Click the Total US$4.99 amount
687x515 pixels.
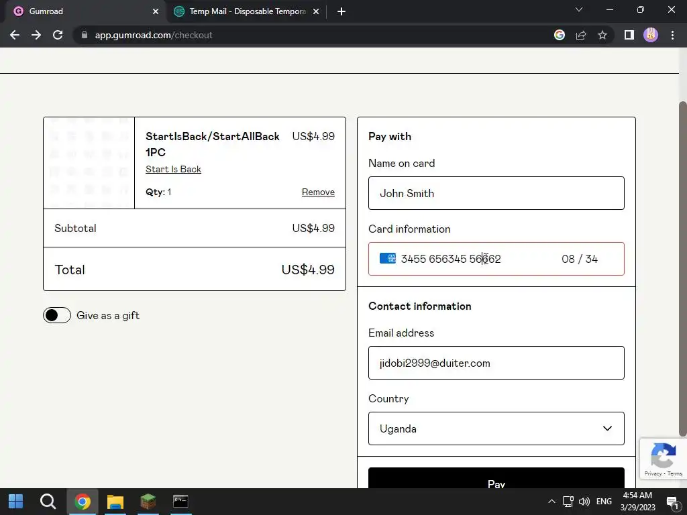pos(308,270)
